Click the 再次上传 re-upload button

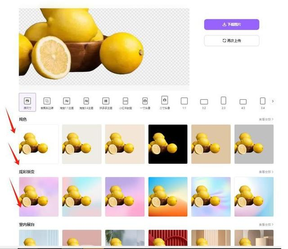pos(231,41)
